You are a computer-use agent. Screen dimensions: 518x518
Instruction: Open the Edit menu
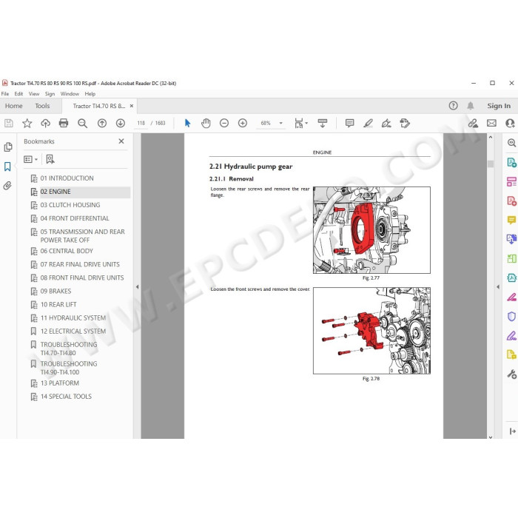(18, 94)
